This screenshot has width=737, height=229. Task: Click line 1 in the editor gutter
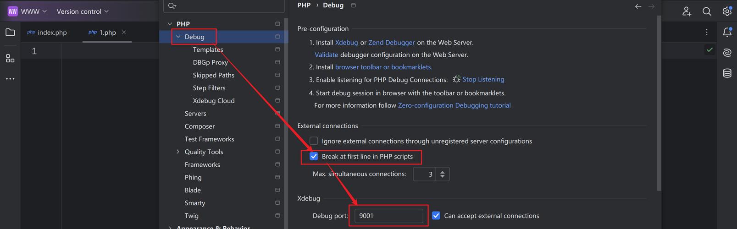[34, 51]
